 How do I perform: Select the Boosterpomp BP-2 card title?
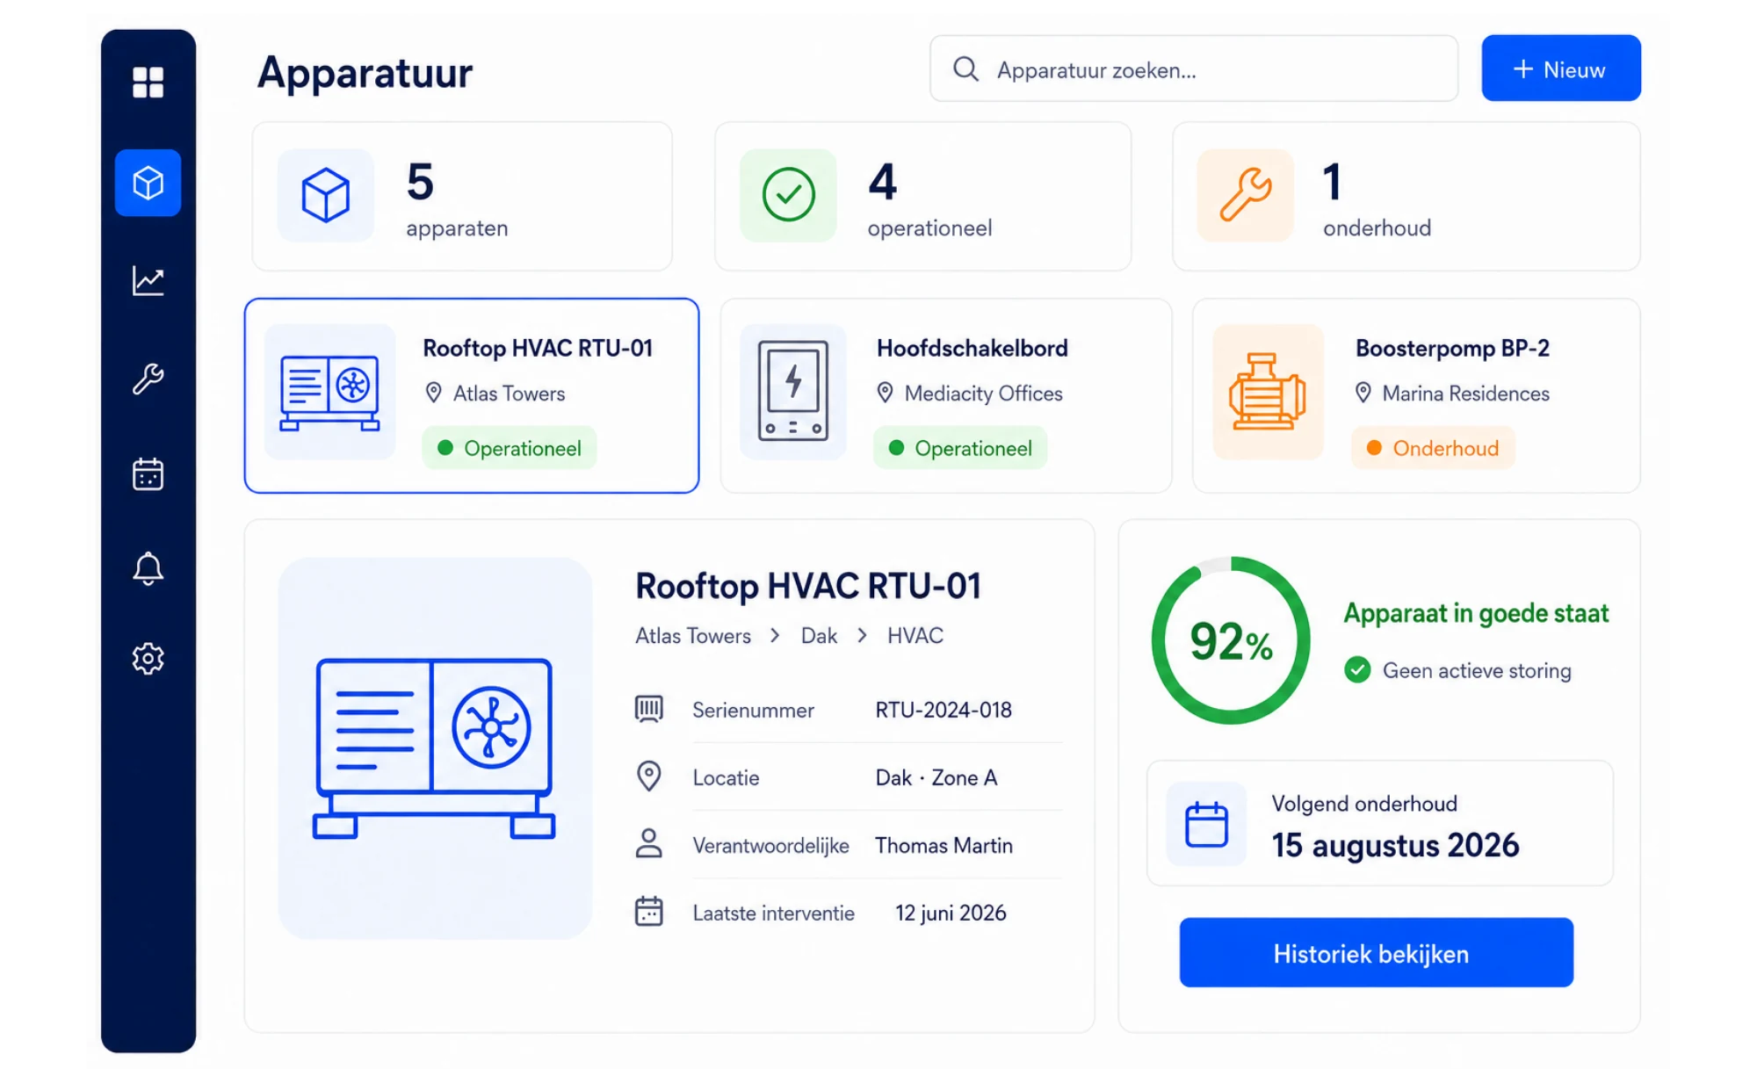tap(1452, 349)
